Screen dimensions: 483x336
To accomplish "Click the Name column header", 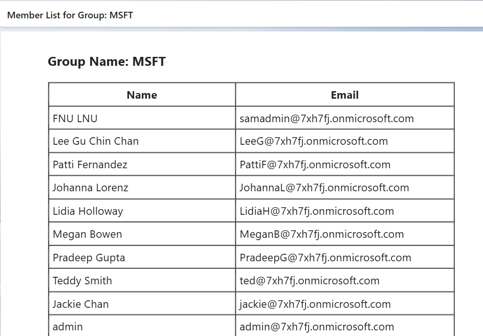I will coord(142,95).
